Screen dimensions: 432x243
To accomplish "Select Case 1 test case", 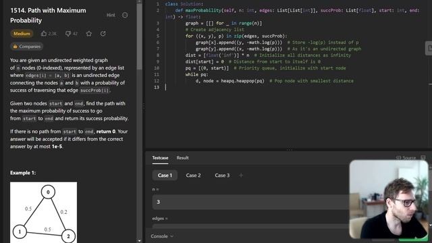I will point(165,175).
